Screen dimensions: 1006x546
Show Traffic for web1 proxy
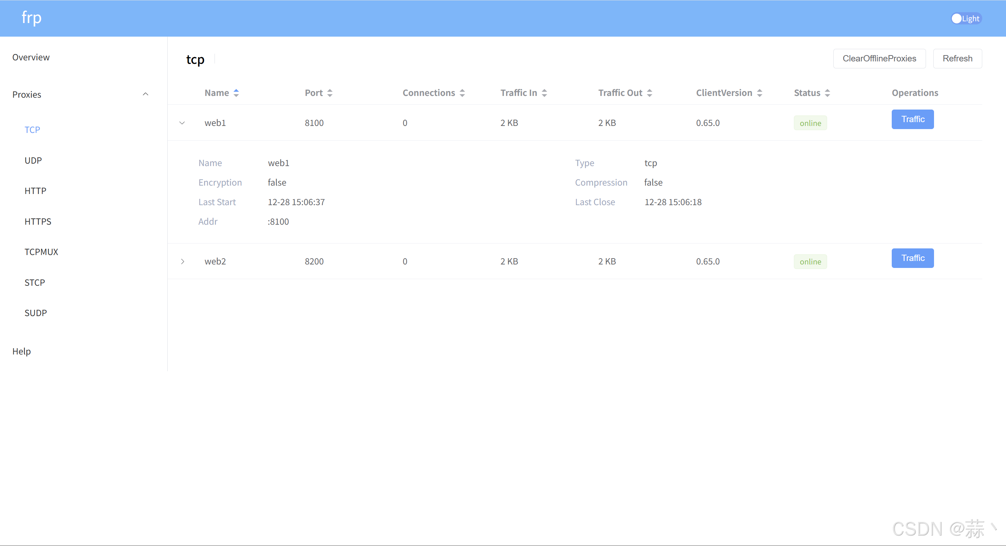(x=912, y=119)
